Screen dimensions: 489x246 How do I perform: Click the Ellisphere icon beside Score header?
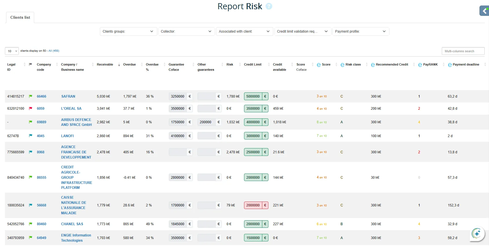click(319, 65)
